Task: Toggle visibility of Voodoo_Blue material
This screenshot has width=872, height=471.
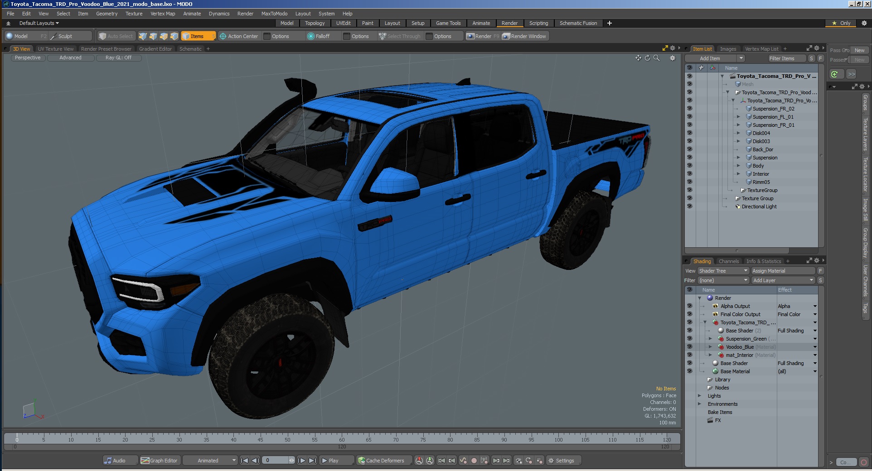Action: click(689, 347)
